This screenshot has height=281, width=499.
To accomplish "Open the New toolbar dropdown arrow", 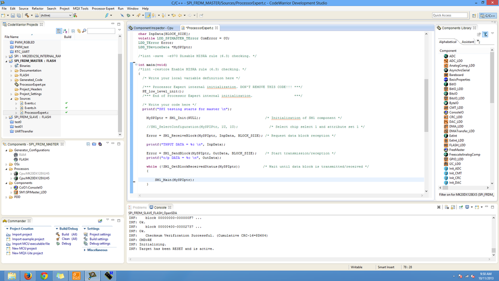I will pyautogui.click(x=7, y=15).
